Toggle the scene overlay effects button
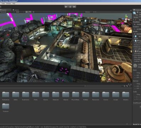The height and width of the screenshot is (128, 141). click(30, 12)
